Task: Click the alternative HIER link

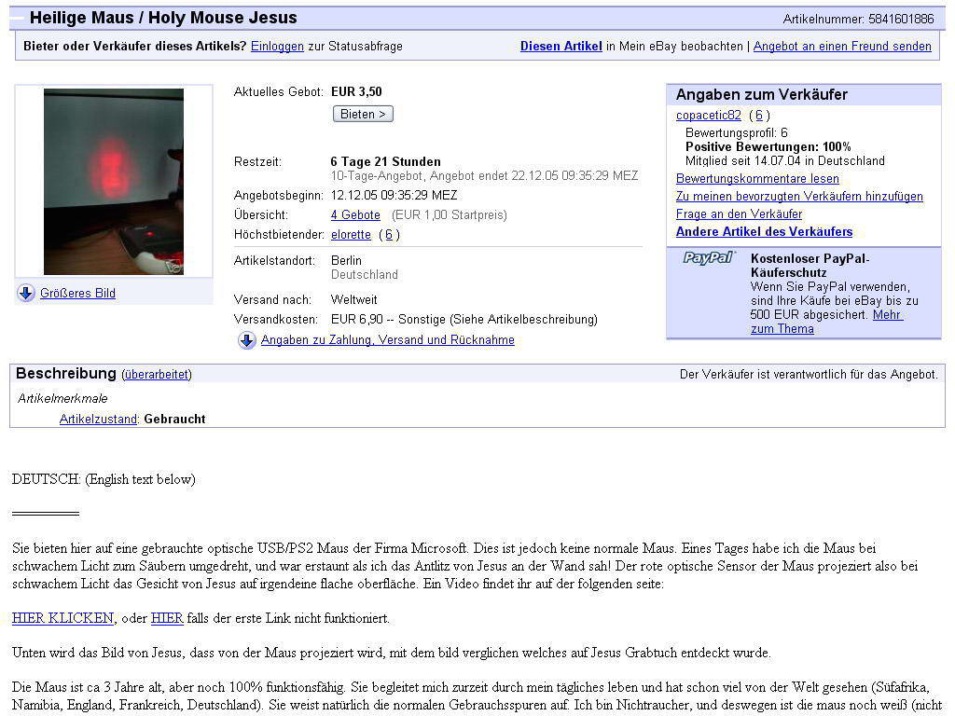Action: coord(167,618)
